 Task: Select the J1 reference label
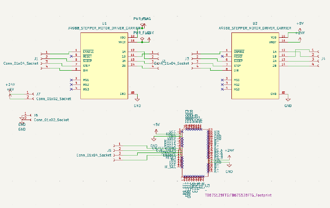click(x=36, y=58)
